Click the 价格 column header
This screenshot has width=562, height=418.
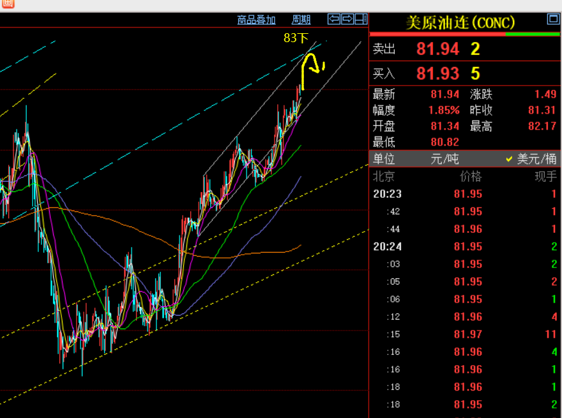471,177
